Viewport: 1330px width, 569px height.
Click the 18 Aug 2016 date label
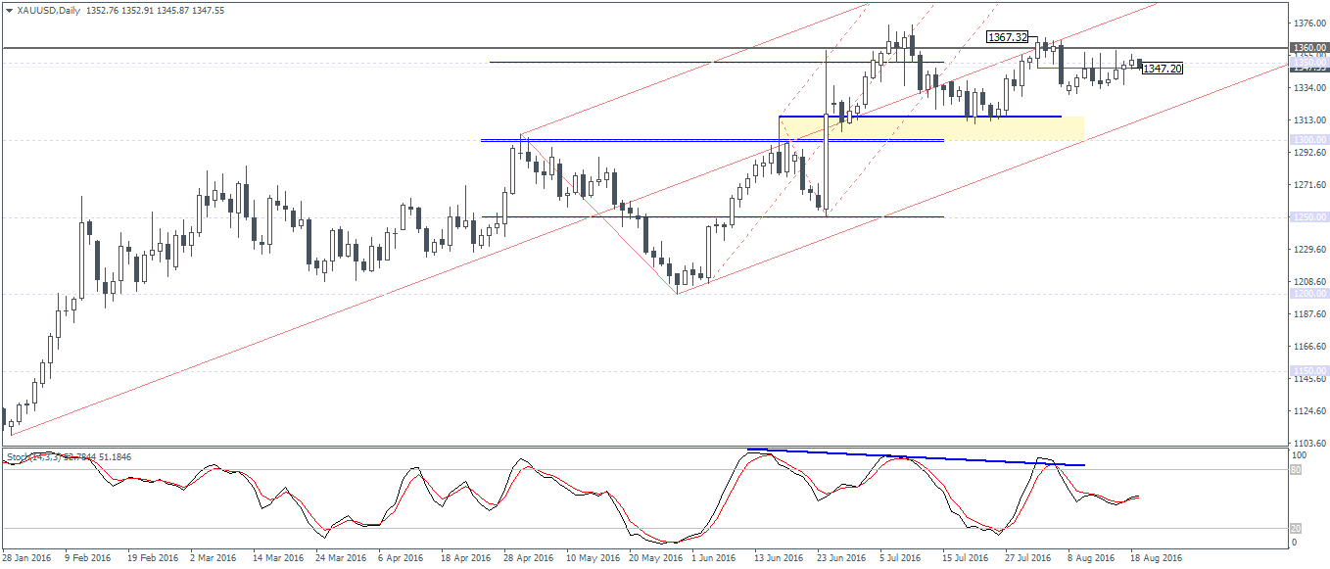(1159, 558)
